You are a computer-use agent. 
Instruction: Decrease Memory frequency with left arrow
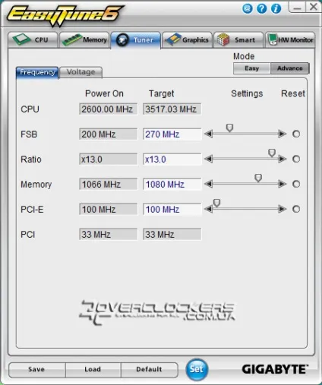tap(208, 184)
